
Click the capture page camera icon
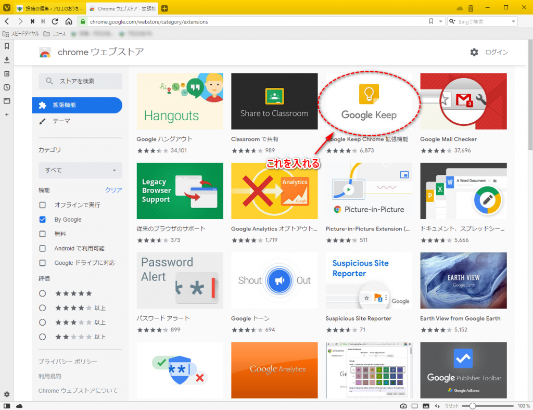[x=403, y=406]
